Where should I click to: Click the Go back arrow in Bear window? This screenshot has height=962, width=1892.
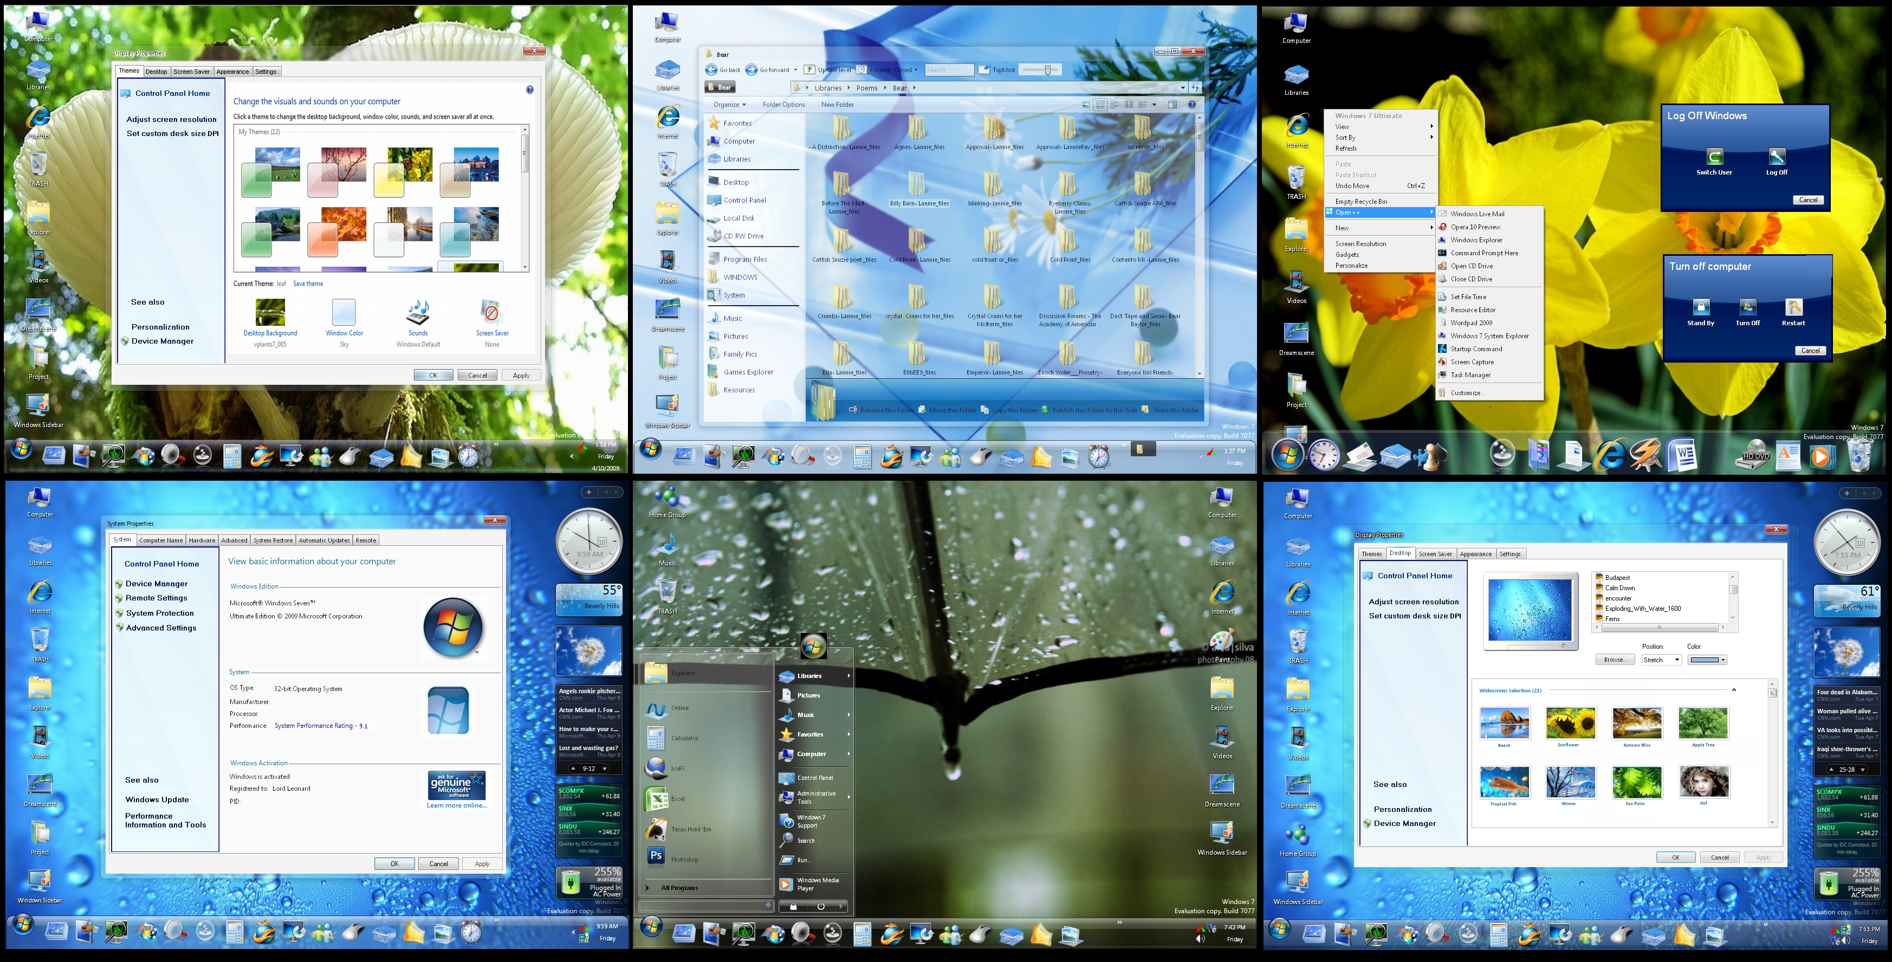click(x=711, y=70)
